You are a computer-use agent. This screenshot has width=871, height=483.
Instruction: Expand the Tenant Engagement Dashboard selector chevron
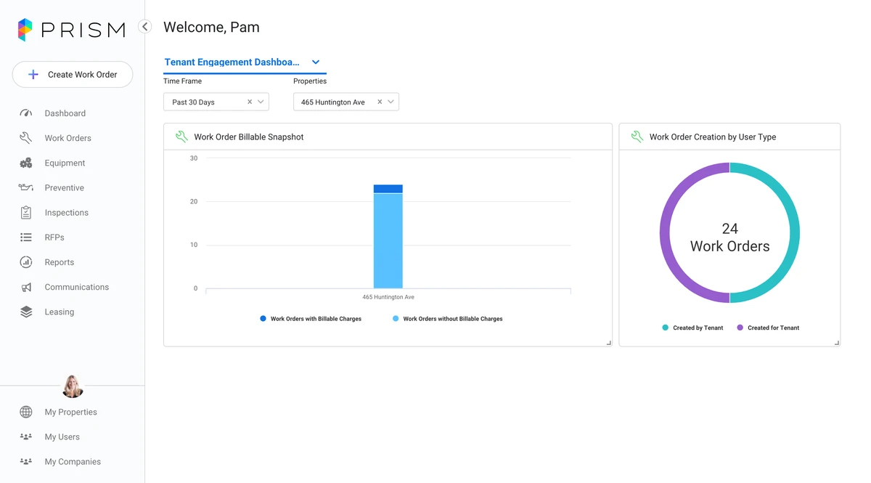point(316,62)
